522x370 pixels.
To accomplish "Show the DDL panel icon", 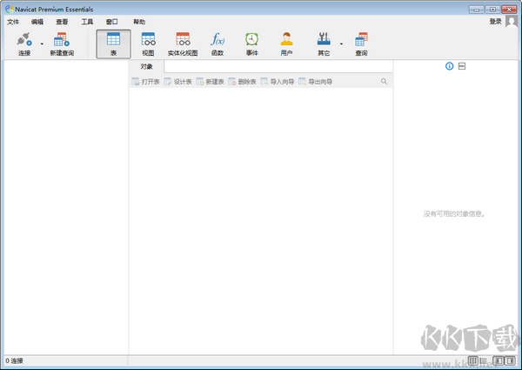I will point(462,66).
